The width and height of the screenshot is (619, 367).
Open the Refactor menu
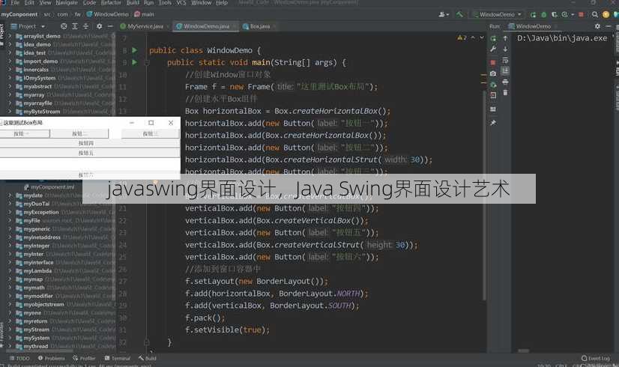(x=111, y=3)
